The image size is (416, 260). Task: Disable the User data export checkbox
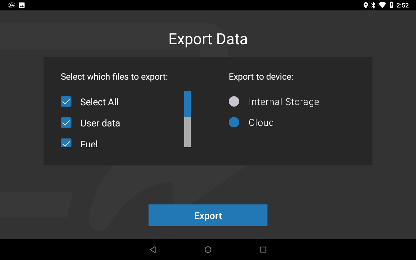point(66,123)
